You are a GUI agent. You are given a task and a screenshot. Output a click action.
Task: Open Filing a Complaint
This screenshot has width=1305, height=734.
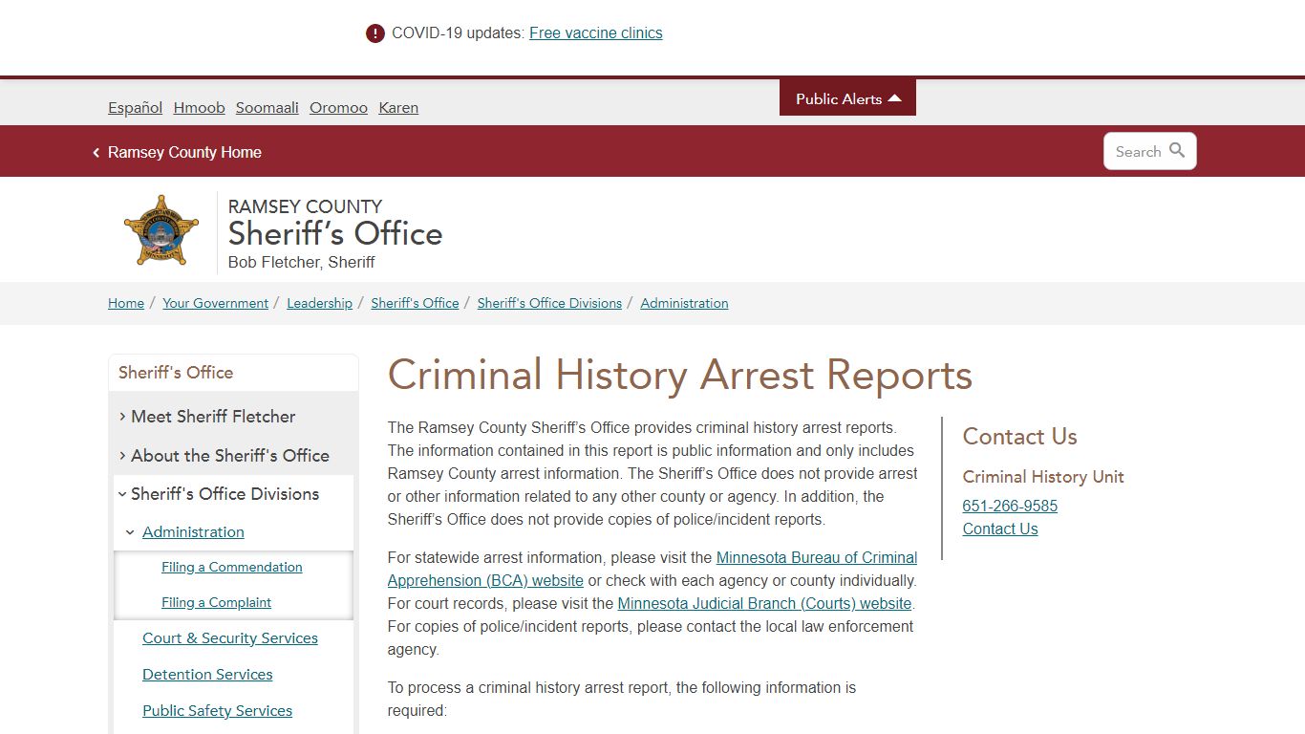coord(217,602)
